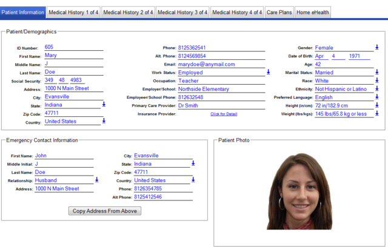Viewport: 388px width, 247px height.
Task: Click emergency contact Zip Code field
Action: [163, 172]
